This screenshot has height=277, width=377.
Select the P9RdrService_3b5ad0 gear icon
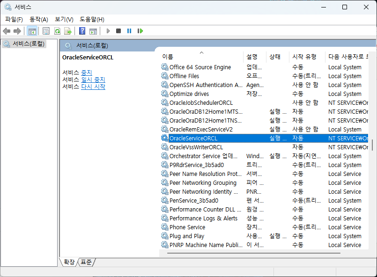coord(165,165)
